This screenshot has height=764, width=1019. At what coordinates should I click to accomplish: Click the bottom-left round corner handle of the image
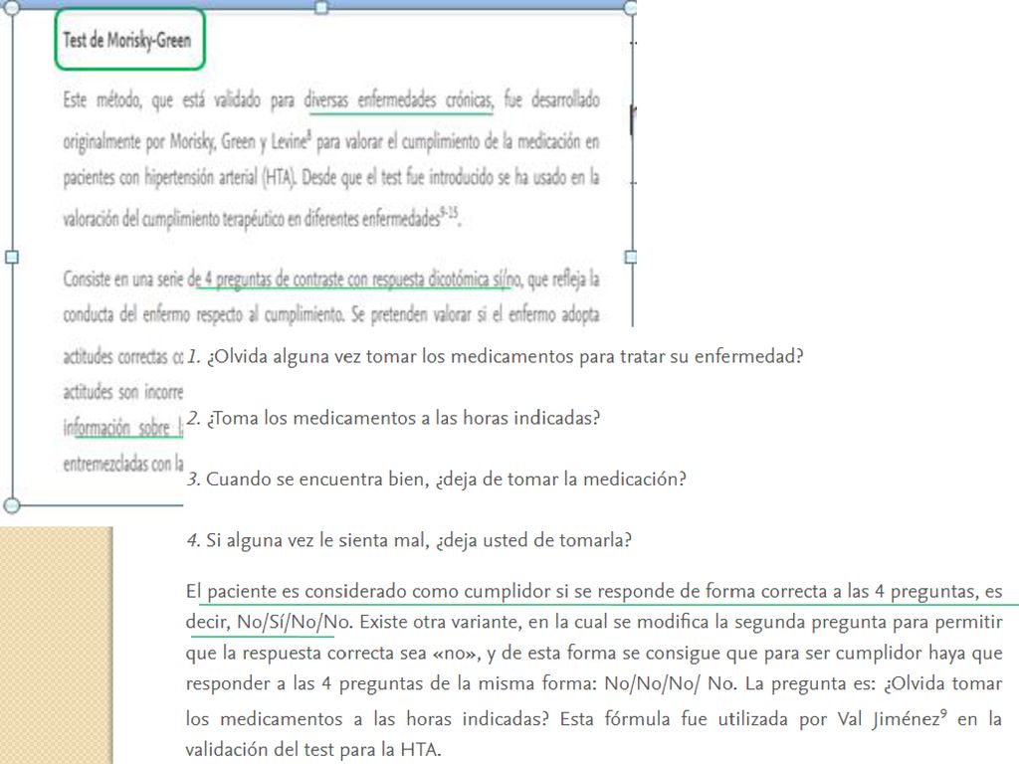pos(12,504)
